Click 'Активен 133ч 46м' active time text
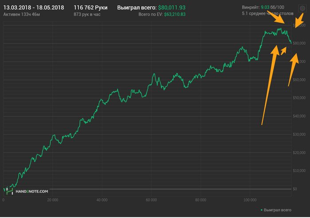 point(21,15)
